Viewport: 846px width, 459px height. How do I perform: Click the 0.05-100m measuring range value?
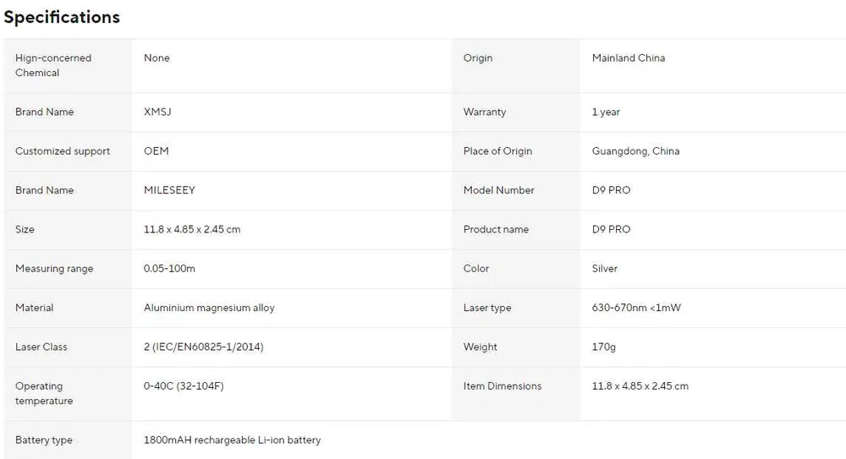[x=169, y=269]
